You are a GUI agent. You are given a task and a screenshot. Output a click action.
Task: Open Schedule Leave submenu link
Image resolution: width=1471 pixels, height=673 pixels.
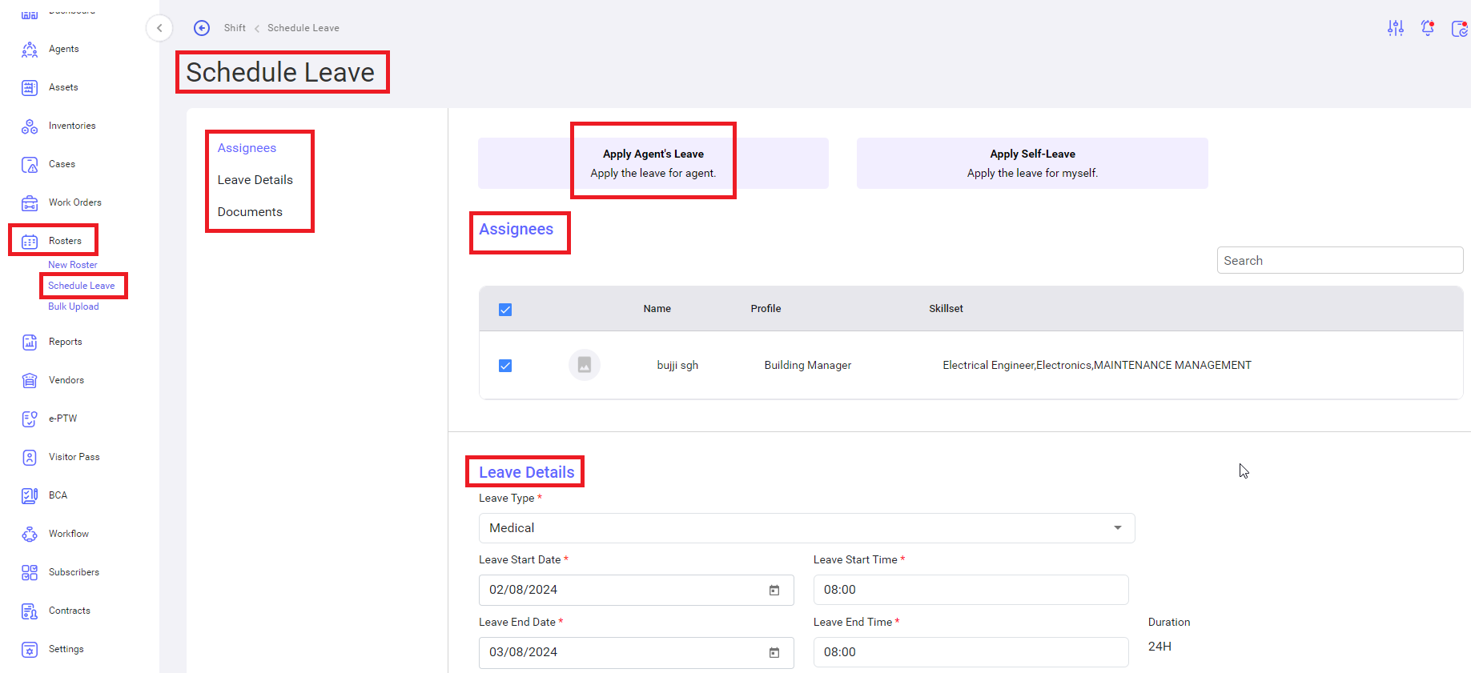click(82, 286)
